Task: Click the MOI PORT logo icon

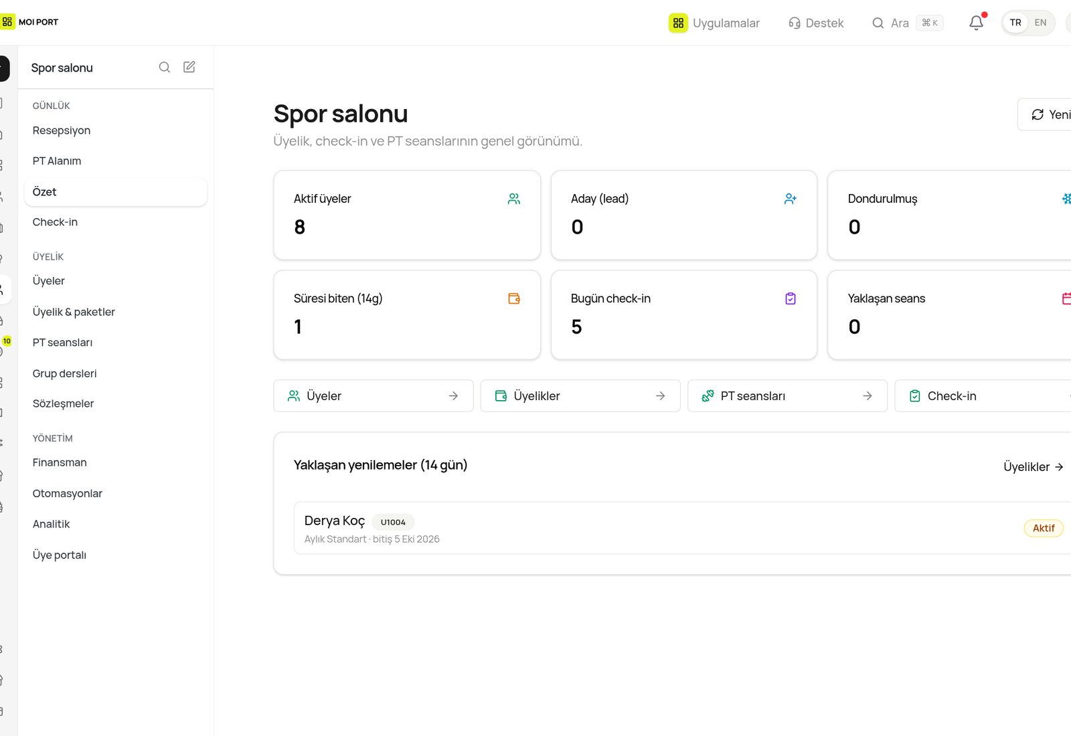Action: [x=7, y=22]
